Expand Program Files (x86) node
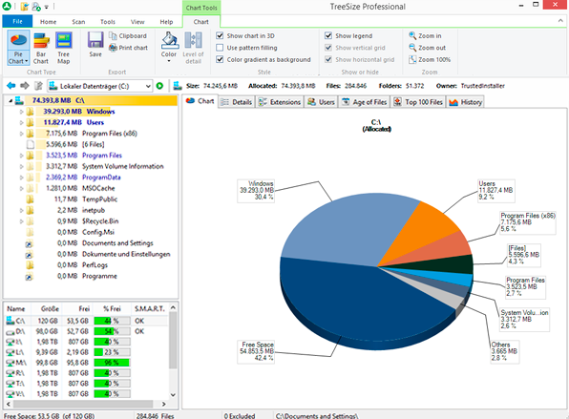The image size is (569, 419). tap(21, 134)
